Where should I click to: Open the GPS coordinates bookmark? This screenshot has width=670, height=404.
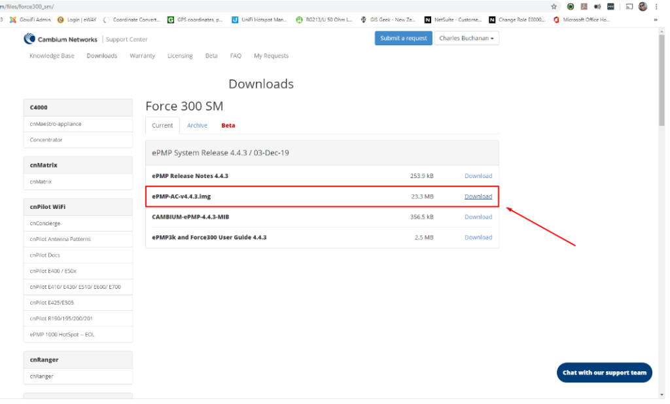coord(195,20)
